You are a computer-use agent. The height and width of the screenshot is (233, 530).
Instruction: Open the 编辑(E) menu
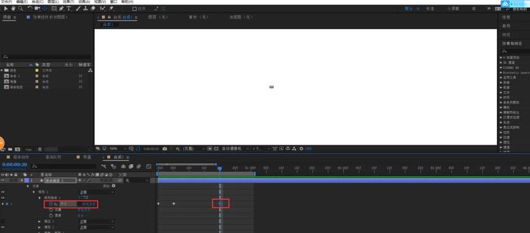[21, 2]
